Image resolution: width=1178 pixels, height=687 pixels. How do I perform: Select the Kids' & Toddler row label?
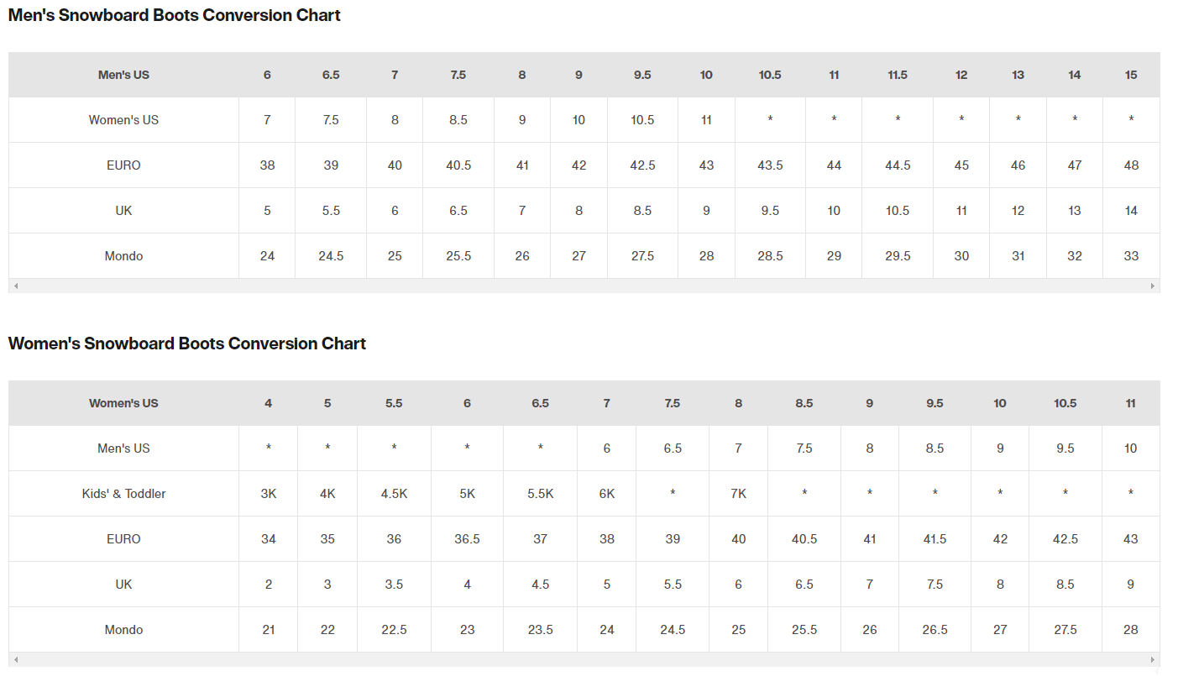click(123, 494)
